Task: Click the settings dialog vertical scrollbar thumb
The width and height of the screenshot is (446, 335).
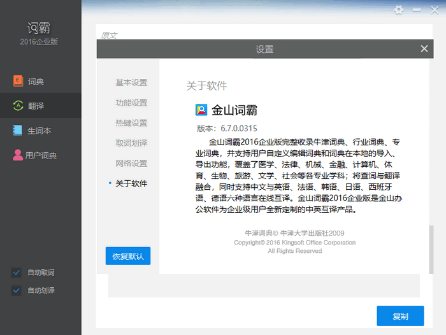Action: 431,250
